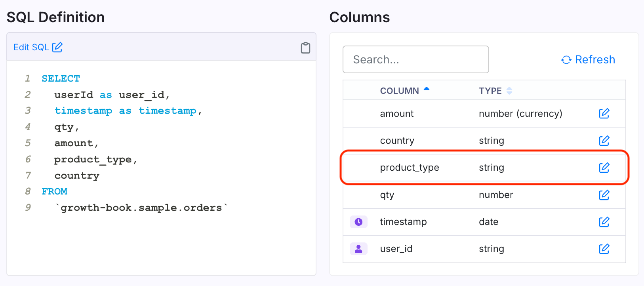Edit the amount column
Image resolution: width=644 pixels, height=286 pixels.
[x=604, y=114]
